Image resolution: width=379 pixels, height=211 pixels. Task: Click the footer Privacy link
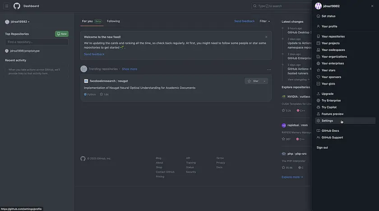point(221,163)
